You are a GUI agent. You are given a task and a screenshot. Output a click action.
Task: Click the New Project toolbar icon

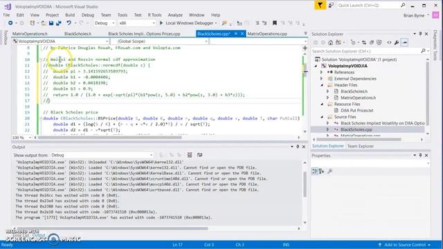coord(33,23)
